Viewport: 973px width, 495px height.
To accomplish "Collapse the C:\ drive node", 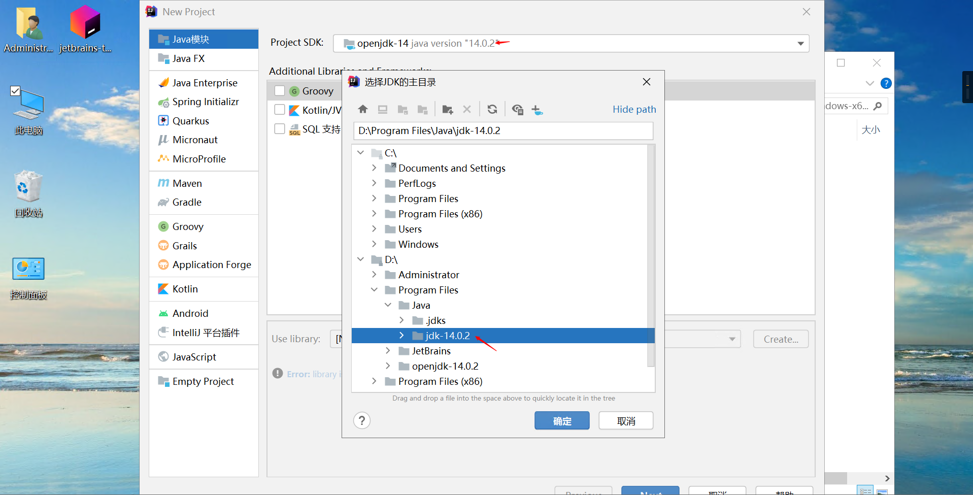I will pyautogui.click(x=360, y=152).
